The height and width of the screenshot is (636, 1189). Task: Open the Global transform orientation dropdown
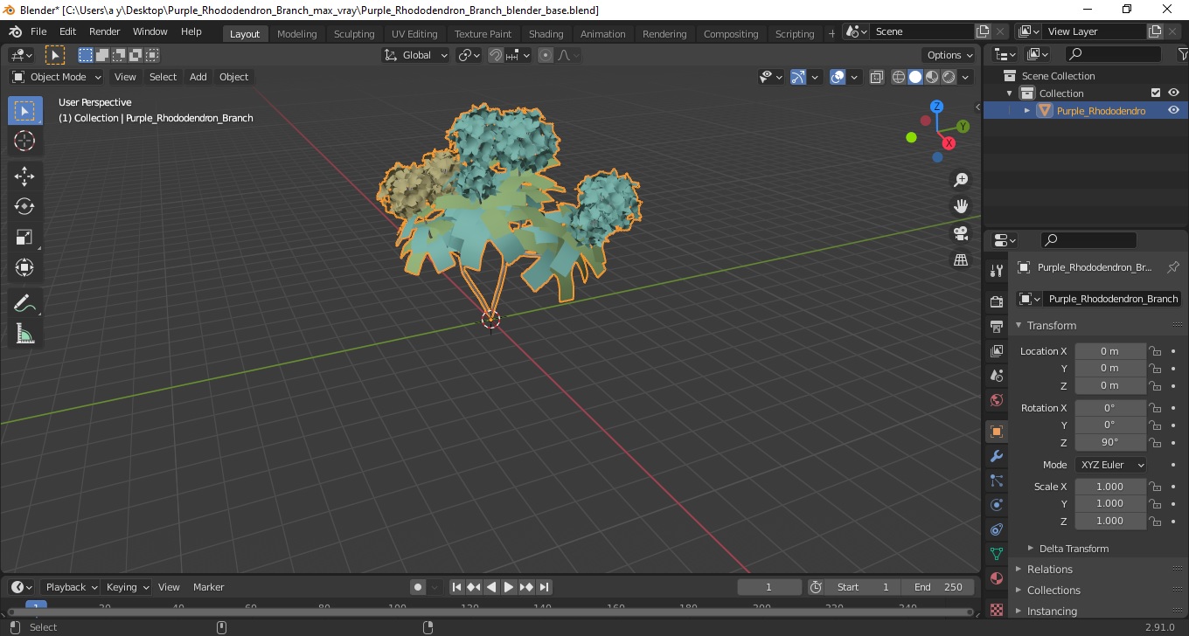pos(416,55)
